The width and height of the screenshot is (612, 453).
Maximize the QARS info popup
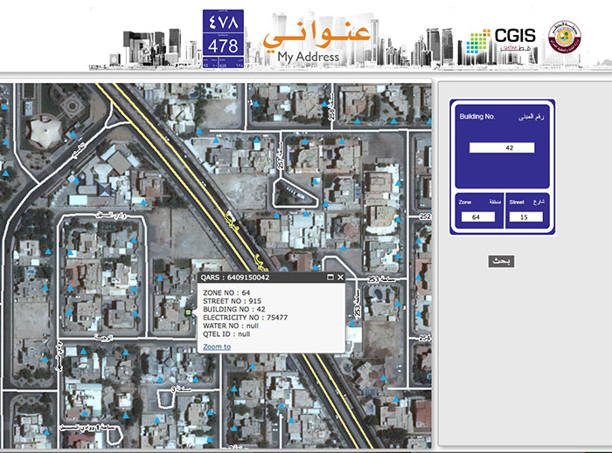(x=330, y=278)
